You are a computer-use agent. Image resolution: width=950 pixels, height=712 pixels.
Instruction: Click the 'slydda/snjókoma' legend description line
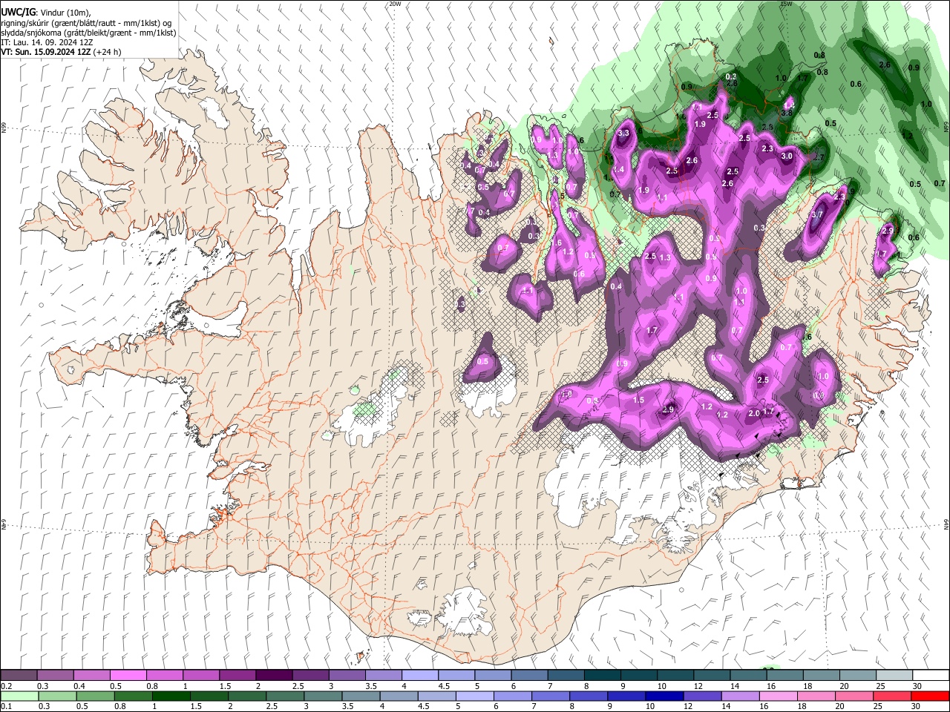[x=88, y=33]
